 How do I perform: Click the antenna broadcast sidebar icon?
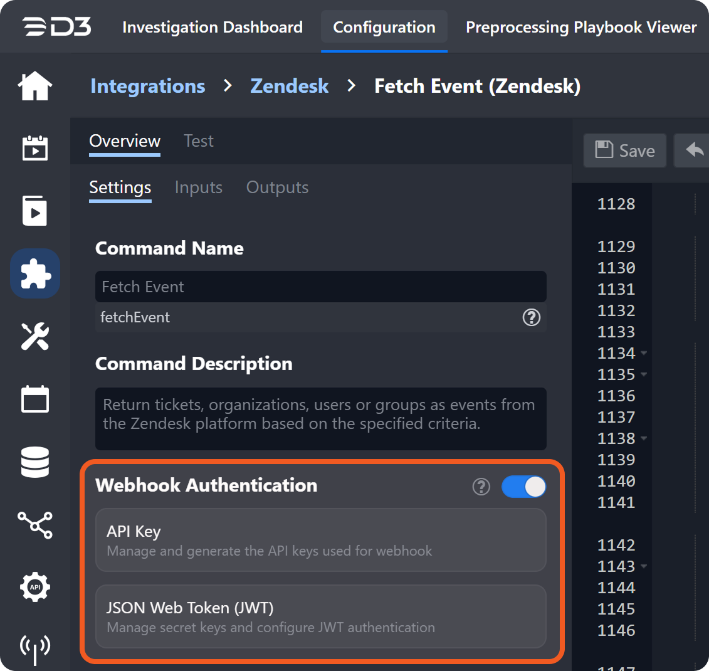[35, 648]
